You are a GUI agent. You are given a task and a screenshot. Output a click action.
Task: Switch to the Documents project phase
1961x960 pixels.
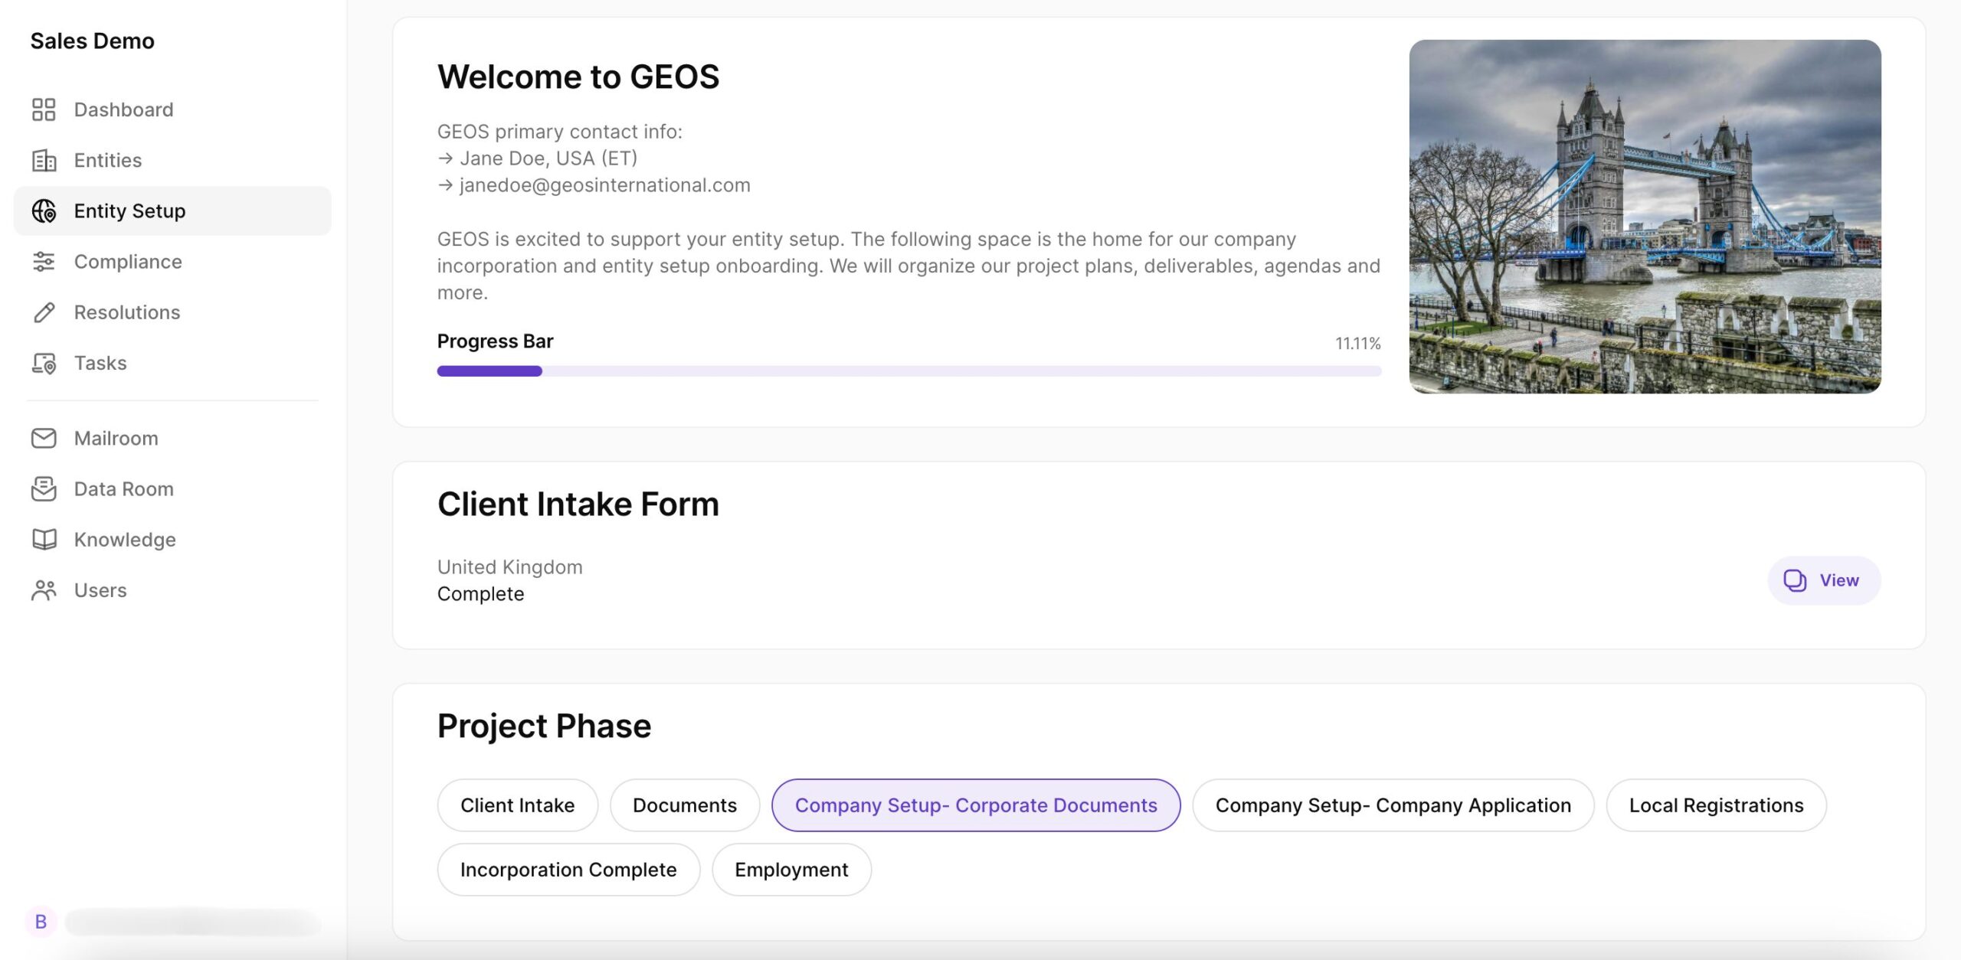pyautogui.click(x=684, y=805)
